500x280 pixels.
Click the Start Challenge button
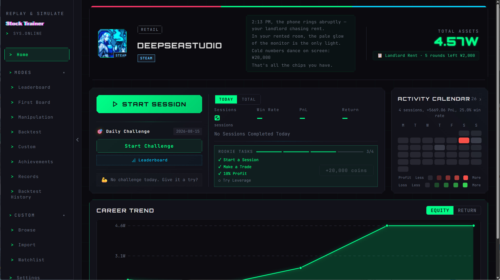[x=149, y=146]
